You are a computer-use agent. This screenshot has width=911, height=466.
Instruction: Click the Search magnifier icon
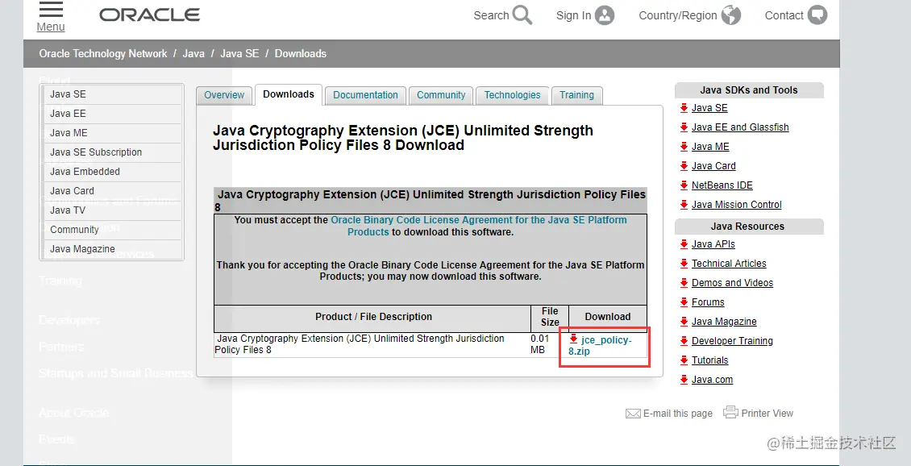point(522,15)
